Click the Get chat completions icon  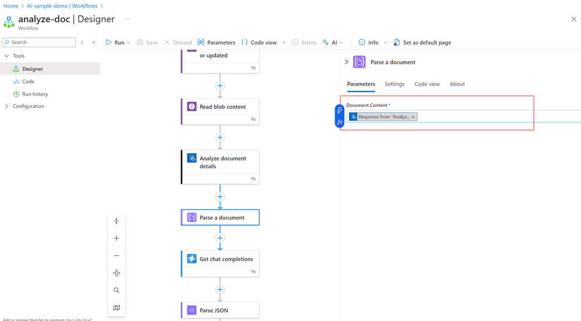click(191, 259)
